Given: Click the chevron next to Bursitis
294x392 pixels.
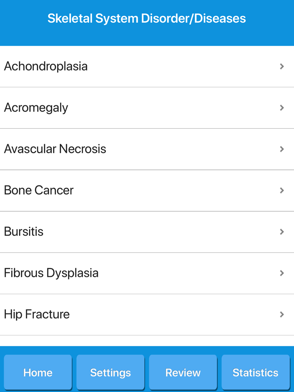Looking at the screenshot, I should [x=282, y=232].
